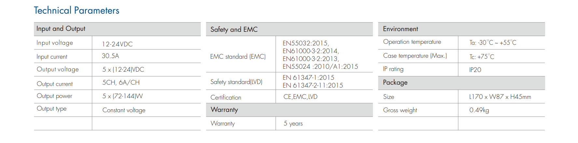Viewport: 578px width, 143px height.
Task: Click the Operation temperature label
Action: [412, 42]
